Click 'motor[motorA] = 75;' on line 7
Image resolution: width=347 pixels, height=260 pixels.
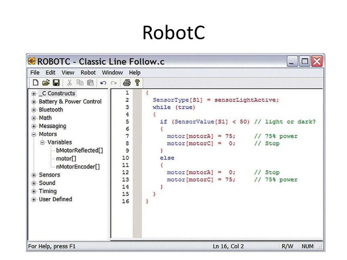(201, 136)
